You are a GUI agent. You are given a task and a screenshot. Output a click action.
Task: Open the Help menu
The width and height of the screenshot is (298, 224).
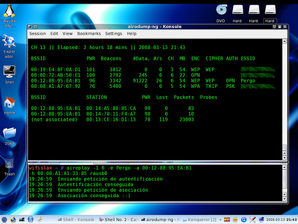(x=132, y=33)
